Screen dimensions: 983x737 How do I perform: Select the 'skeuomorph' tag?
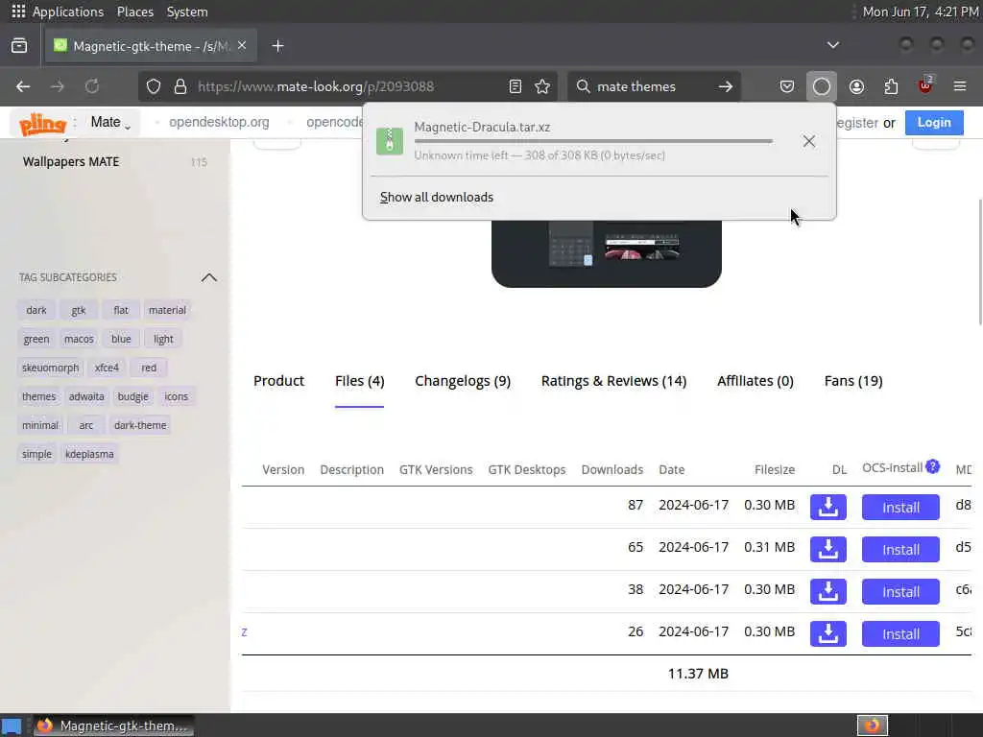click(51, 368)
